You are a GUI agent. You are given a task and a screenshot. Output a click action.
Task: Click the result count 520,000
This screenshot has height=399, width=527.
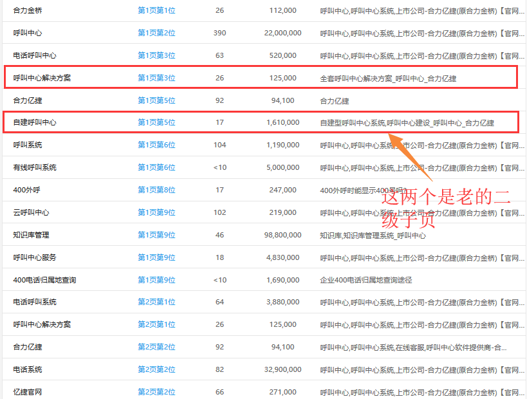pyautogui.click(x=282, y=55)
